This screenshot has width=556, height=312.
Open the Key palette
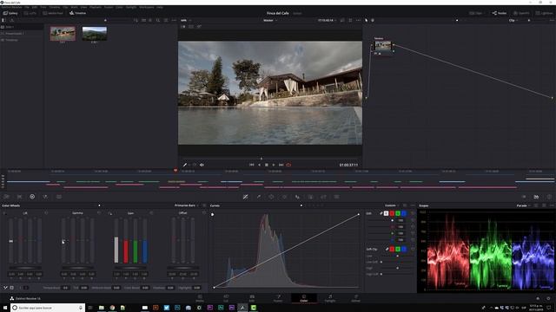pos(310,197)
